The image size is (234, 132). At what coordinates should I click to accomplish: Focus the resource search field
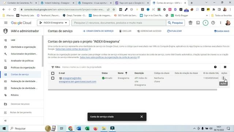click(118, 23)
